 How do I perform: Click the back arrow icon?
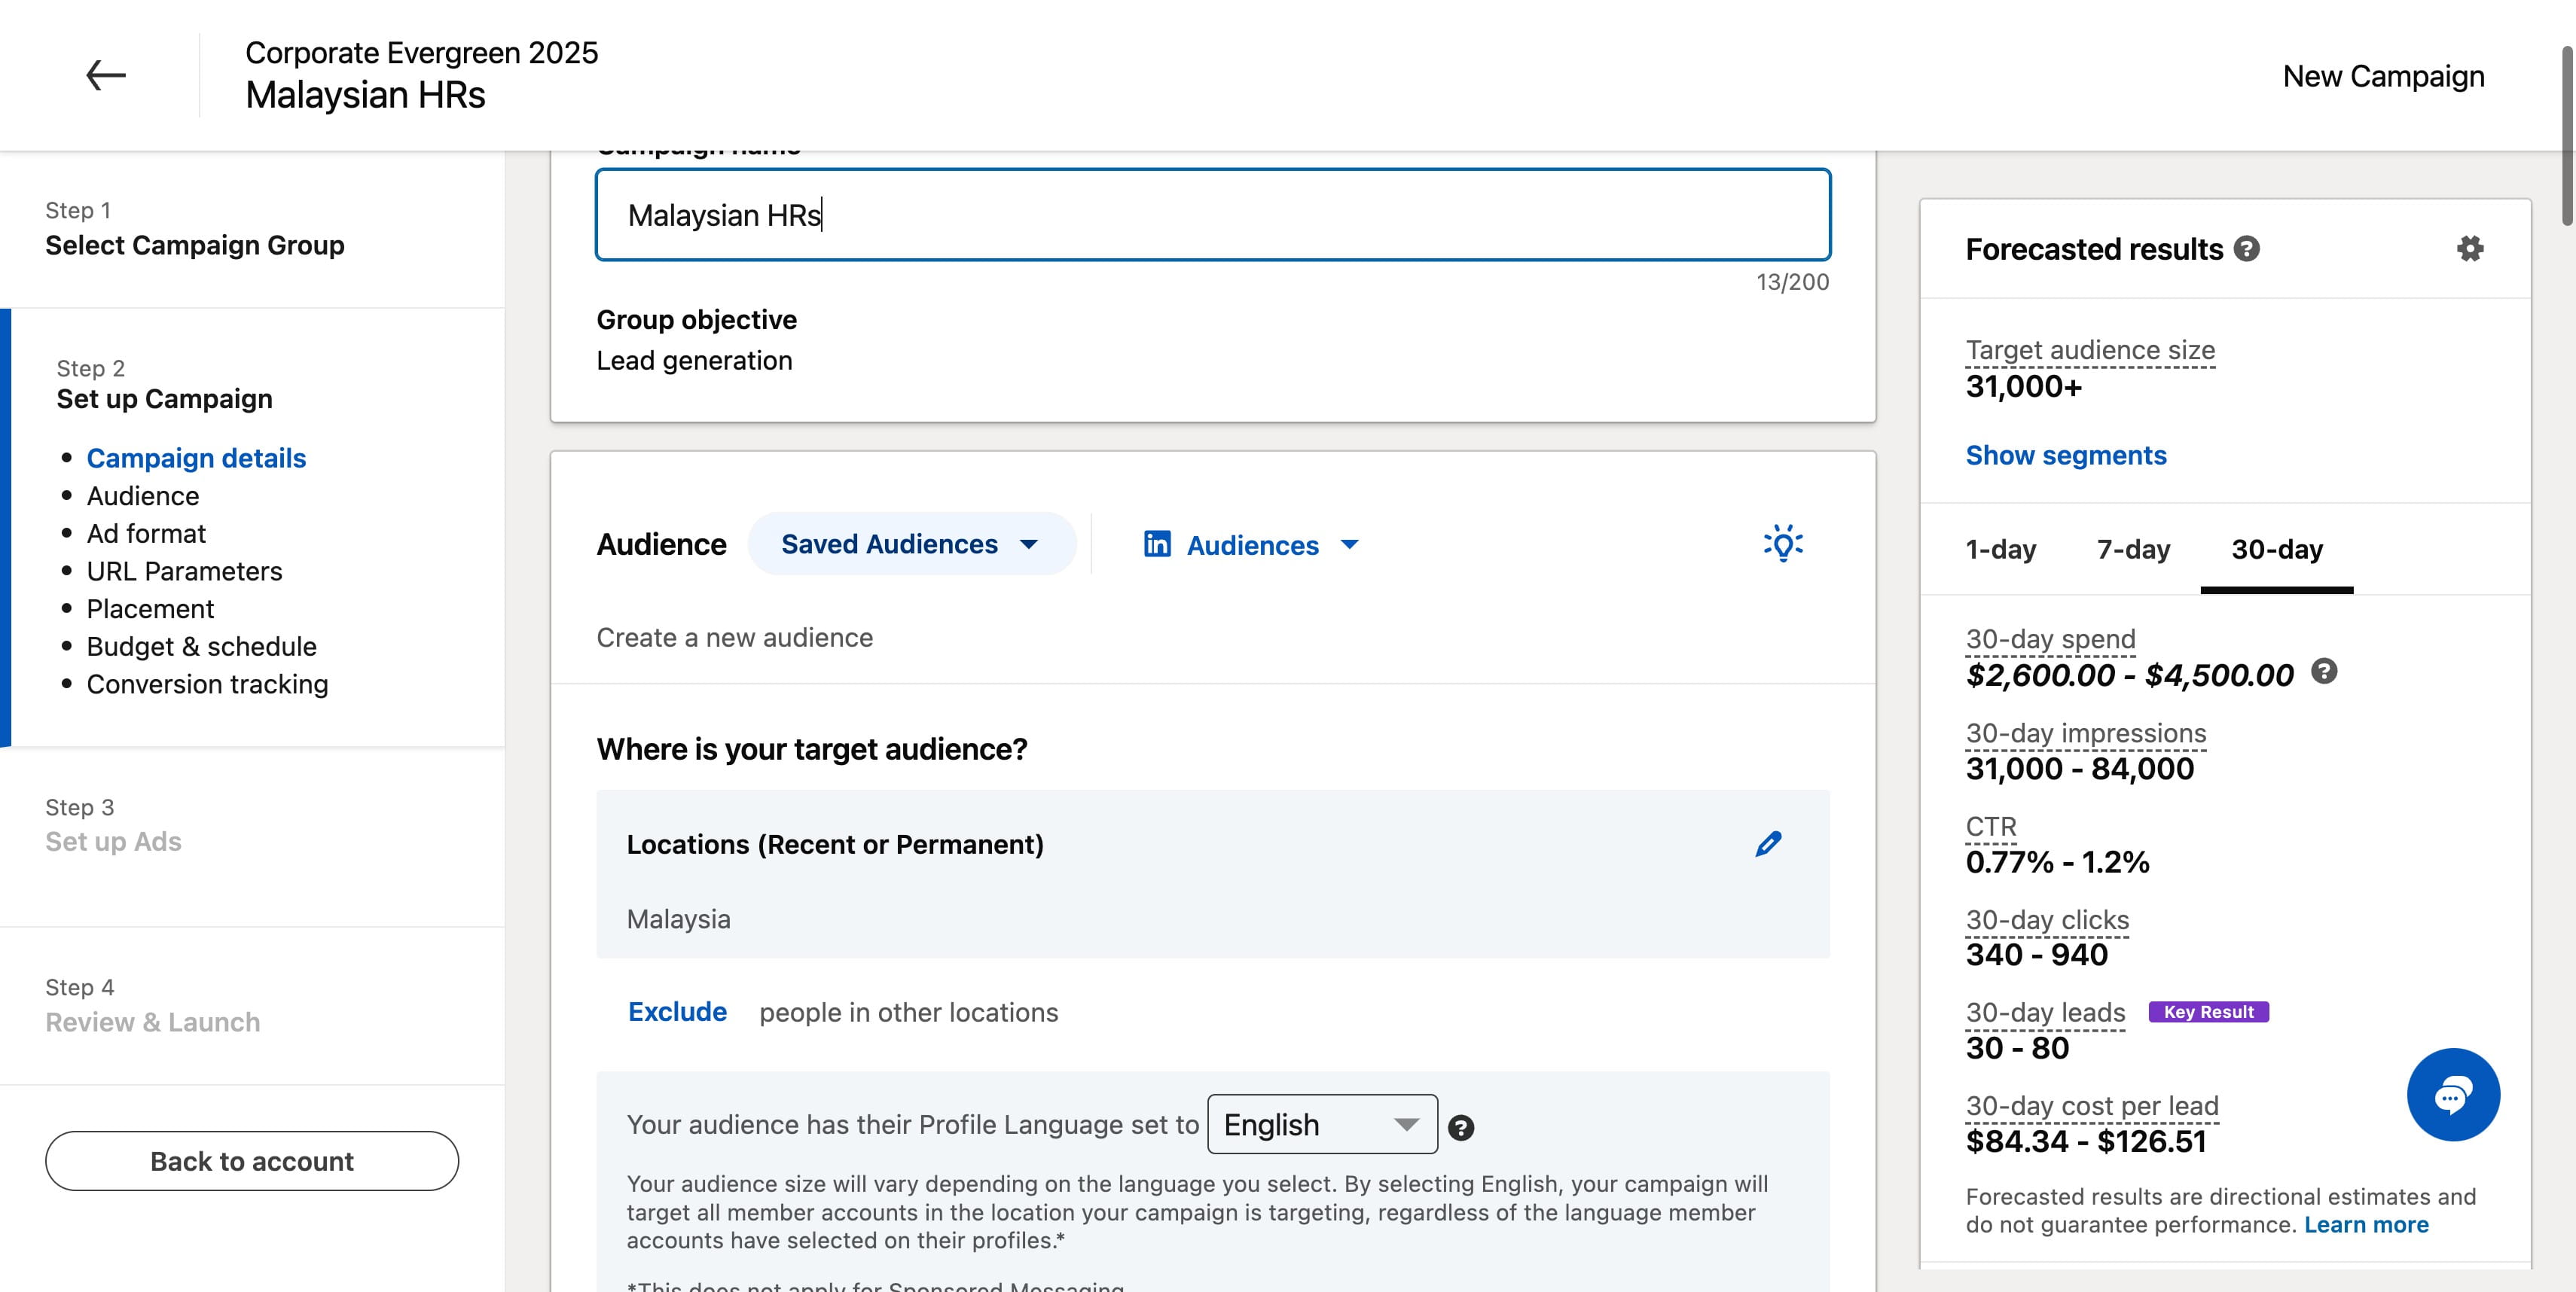[105, 75]
